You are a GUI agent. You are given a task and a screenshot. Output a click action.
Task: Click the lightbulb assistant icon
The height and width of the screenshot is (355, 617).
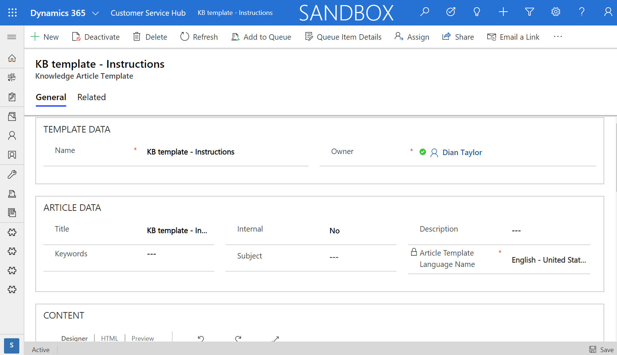click(x=477, y=12)
